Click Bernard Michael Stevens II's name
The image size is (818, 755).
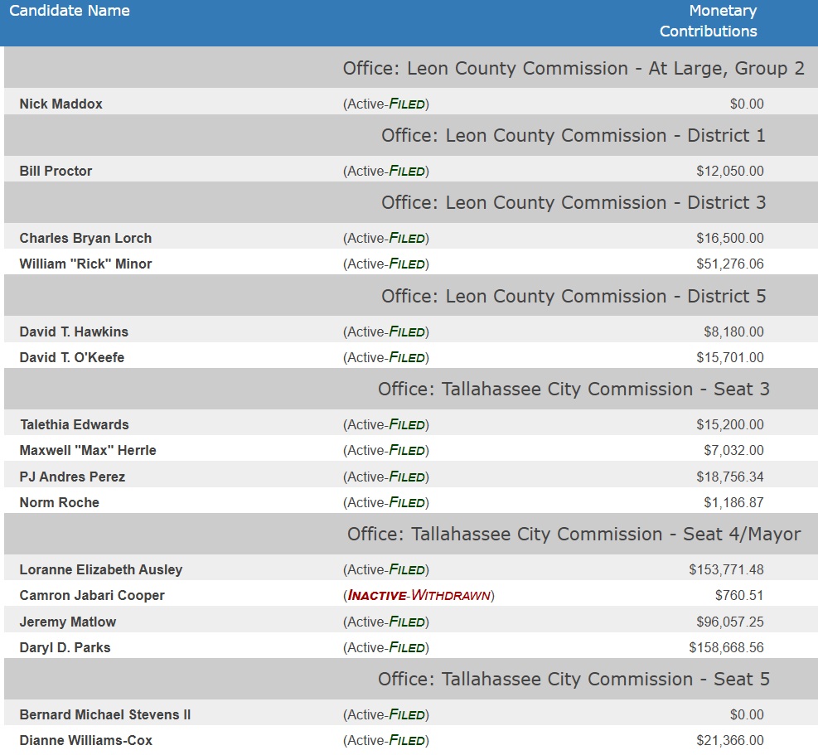(x=105, y=715)
